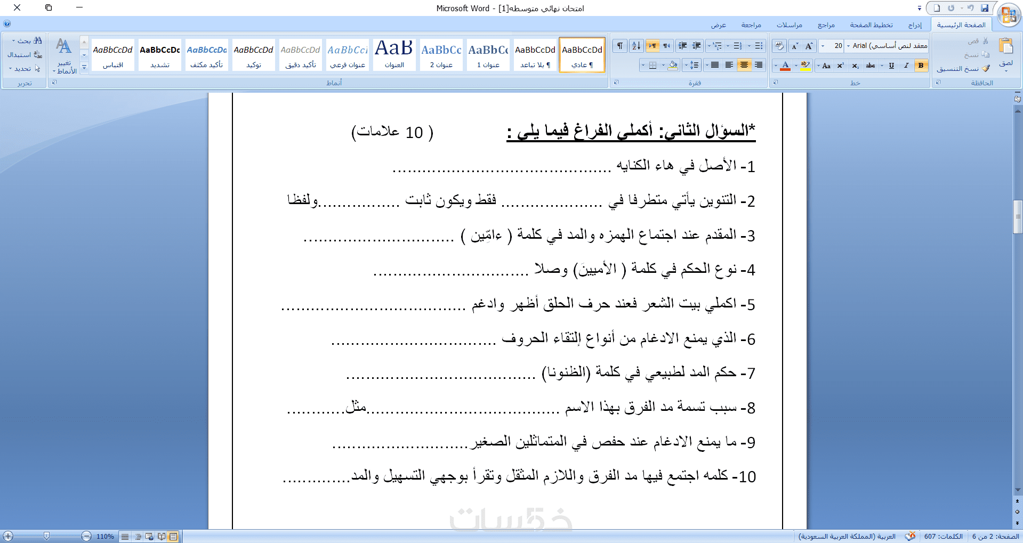The height and width of the screenshot is (543, 1023).
Task: Open the Font dialog launcher
Action: [776, 83]
